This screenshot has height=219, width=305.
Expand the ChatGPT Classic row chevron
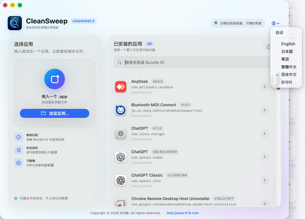coord(265,180)
